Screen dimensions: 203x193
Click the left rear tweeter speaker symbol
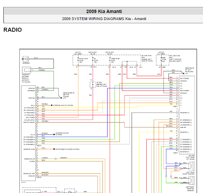coord(191,181)
